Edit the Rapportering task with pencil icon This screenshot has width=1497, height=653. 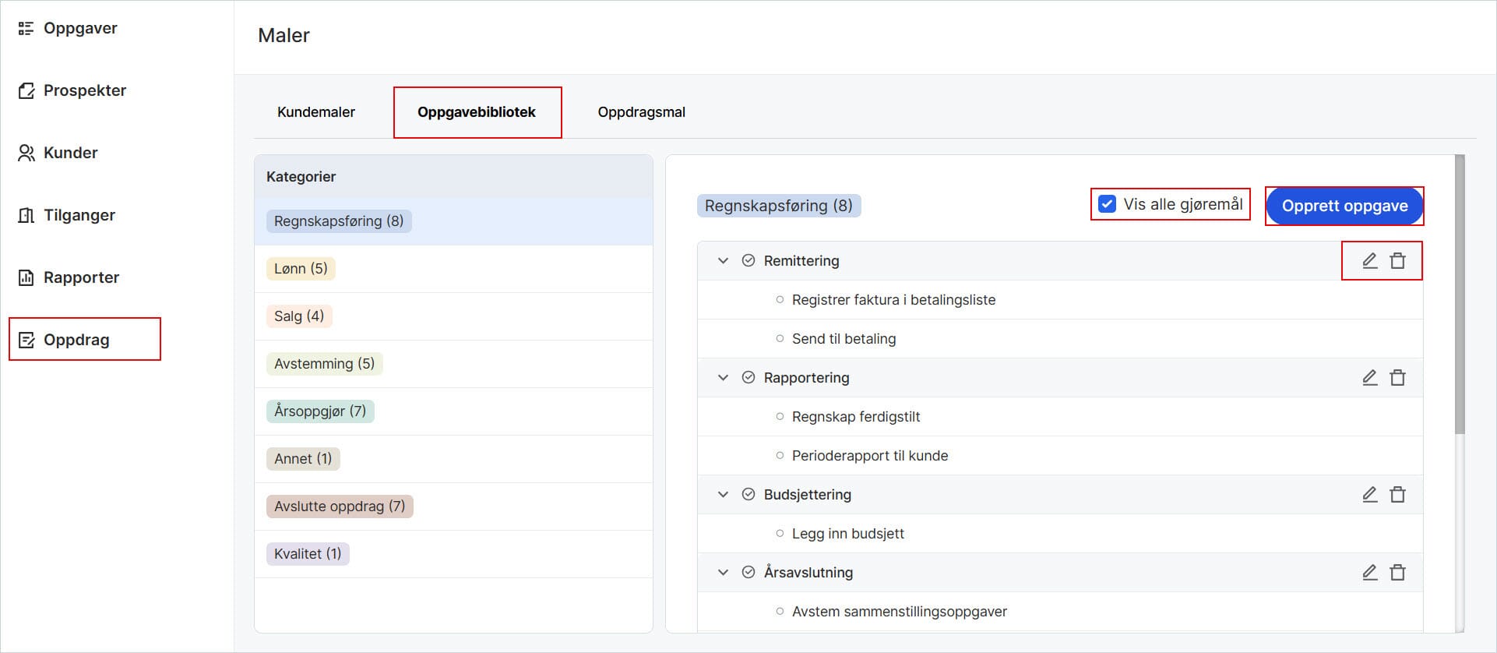[1369, 378]
